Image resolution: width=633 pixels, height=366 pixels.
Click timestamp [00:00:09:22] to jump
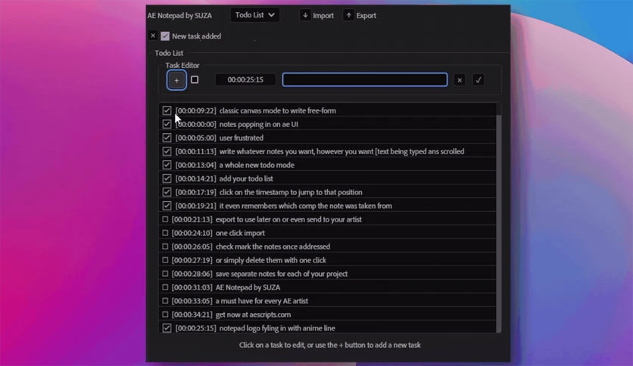pyautogui.click(x=196, y=110)
